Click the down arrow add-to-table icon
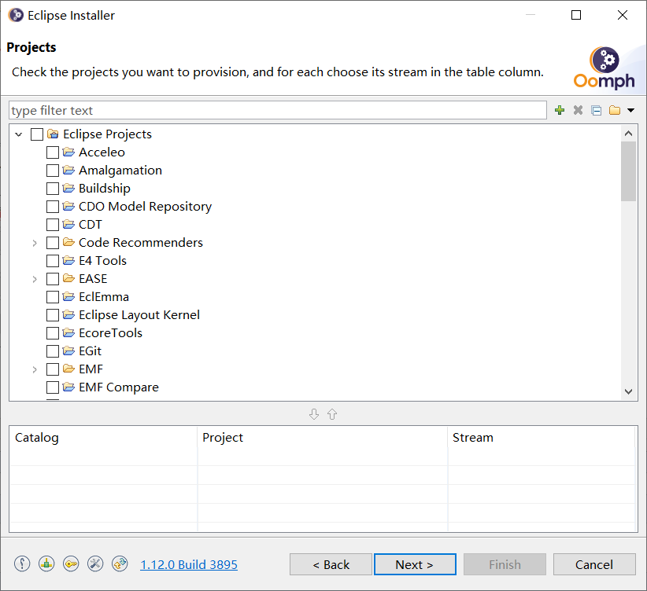 tap(314, 414)
